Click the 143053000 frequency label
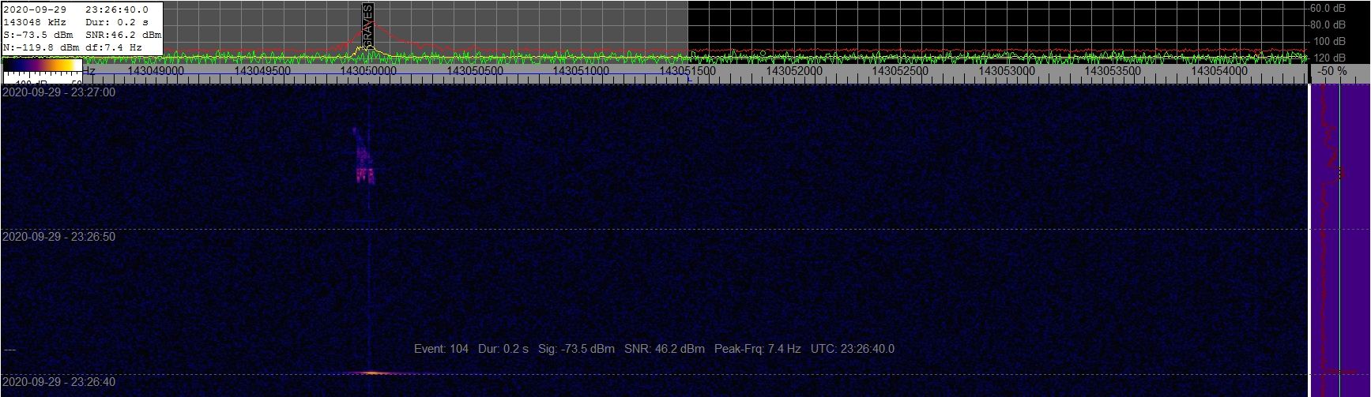This screenshot has height=397, width=1371. click(1007, 71)
